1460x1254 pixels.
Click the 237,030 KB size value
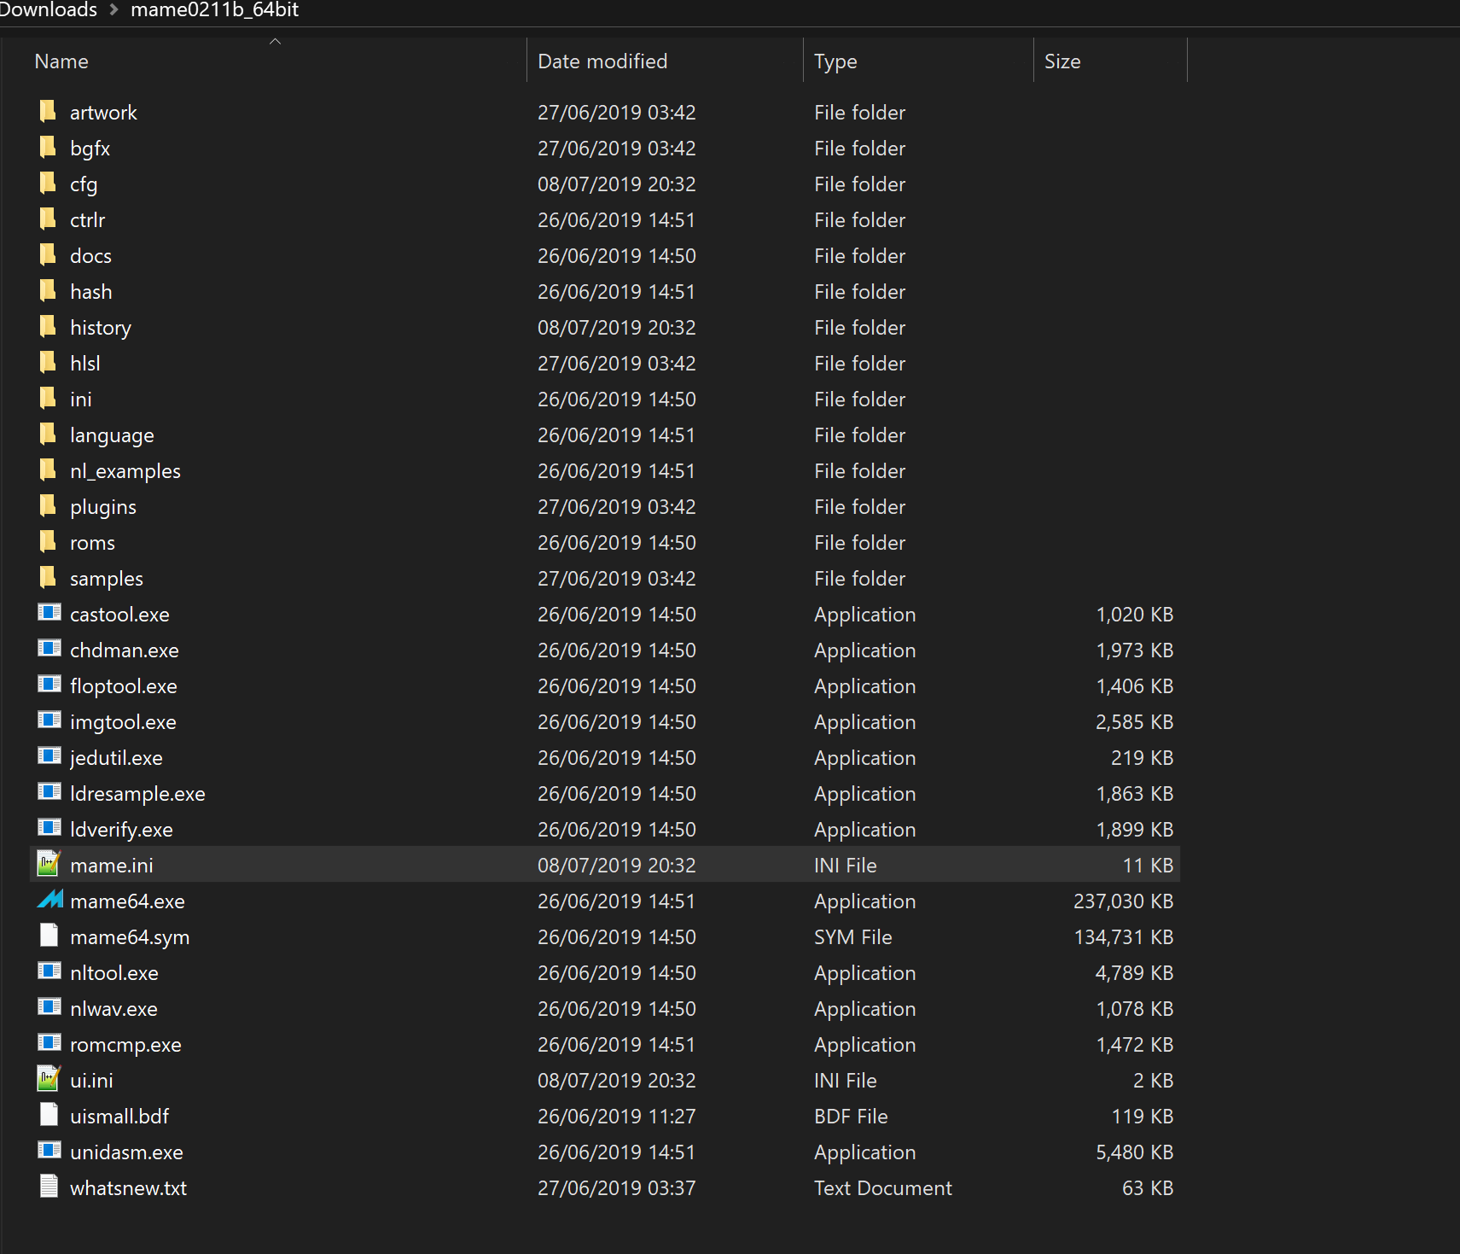pos(1123,901)
